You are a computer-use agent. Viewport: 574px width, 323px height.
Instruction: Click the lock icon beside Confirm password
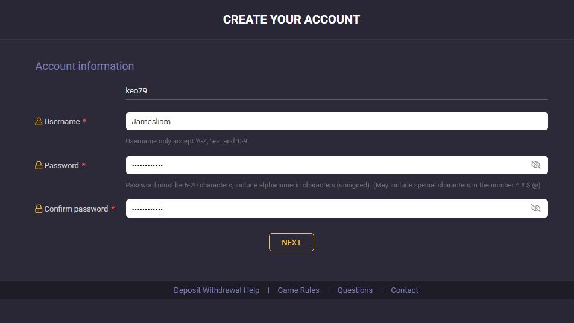39,209
